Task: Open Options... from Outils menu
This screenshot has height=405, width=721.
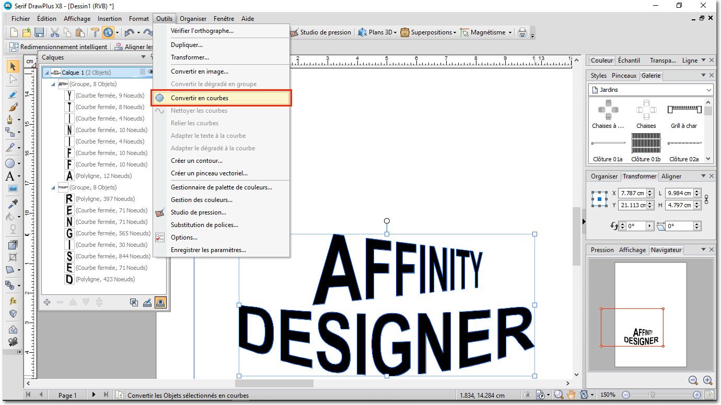Action: [x=222, y=237]
